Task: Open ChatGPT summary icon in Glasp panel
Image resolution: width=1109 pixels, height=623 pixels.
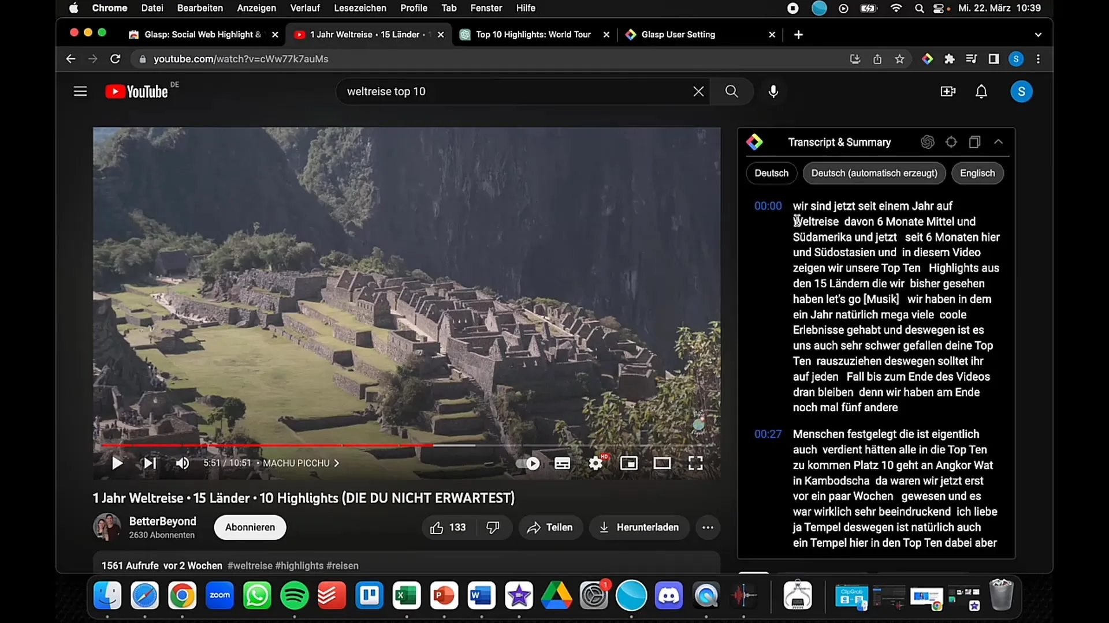Action: pyautogui.click(x=928, y=142)
